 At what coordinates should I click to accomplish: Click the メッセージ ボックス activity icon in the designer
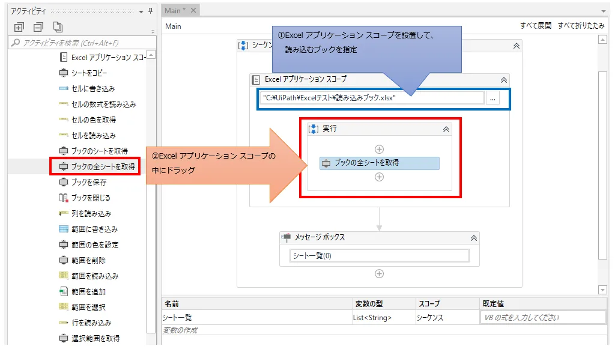click(285, 237)
